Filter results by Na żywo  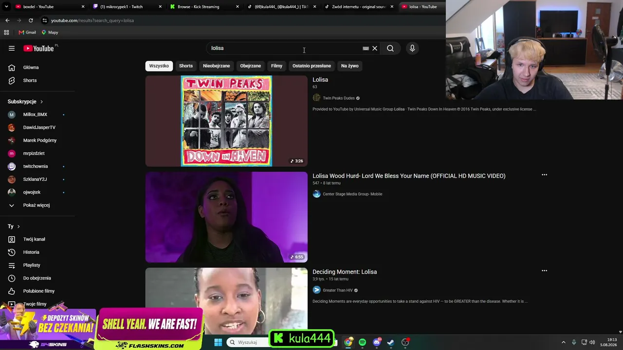pos(350,66)
